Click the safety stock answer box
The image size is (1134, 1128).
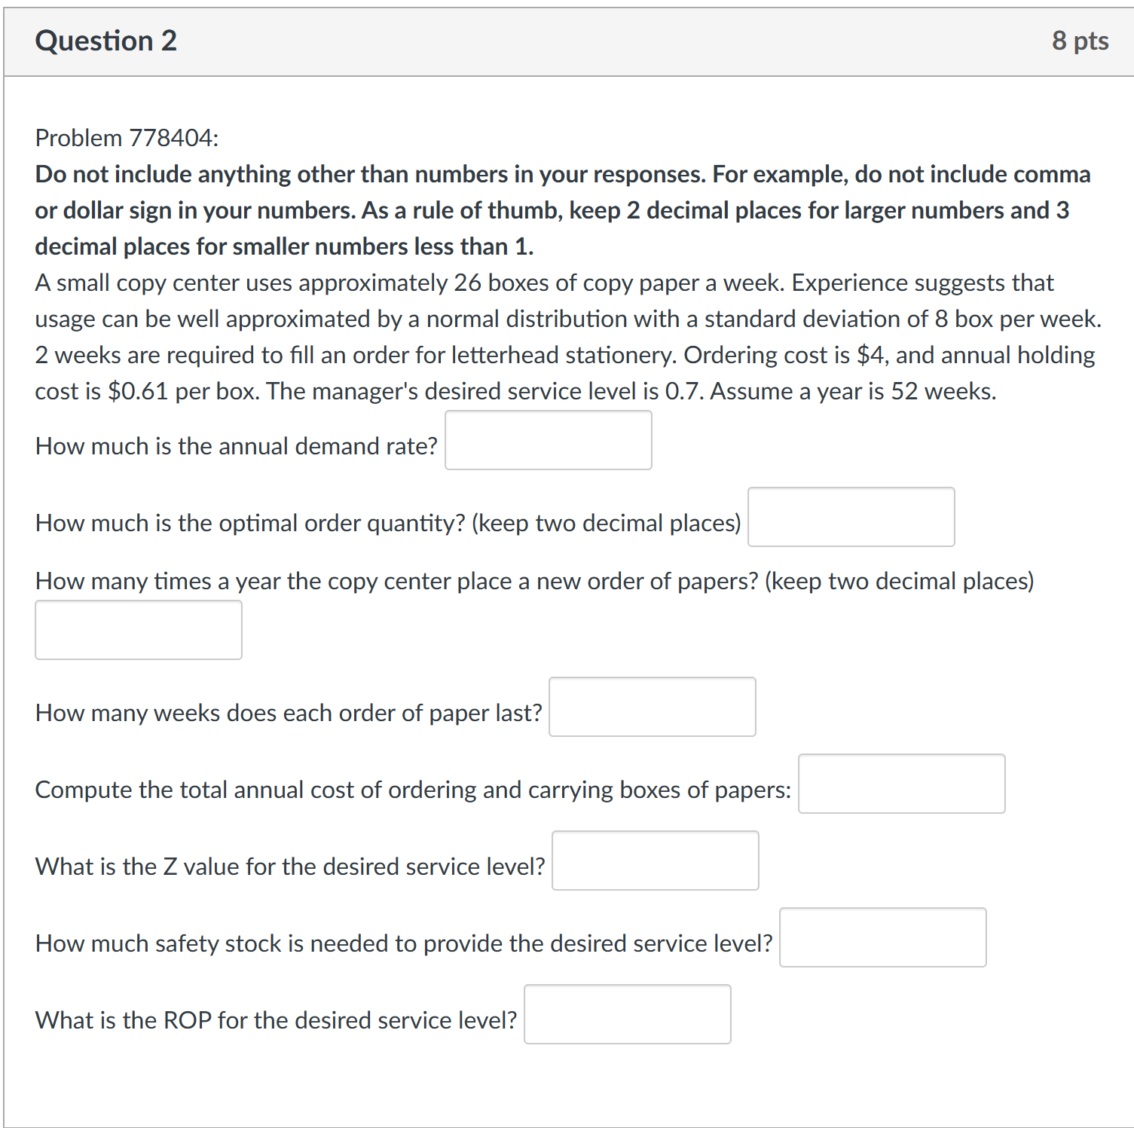pyautogui.click(x=883, y=937)
